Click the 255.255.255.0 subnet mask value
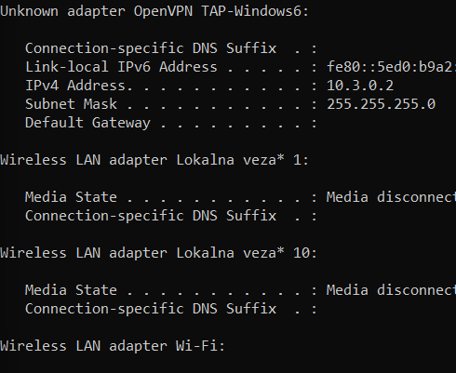456x373 pixels. point(381,104)
